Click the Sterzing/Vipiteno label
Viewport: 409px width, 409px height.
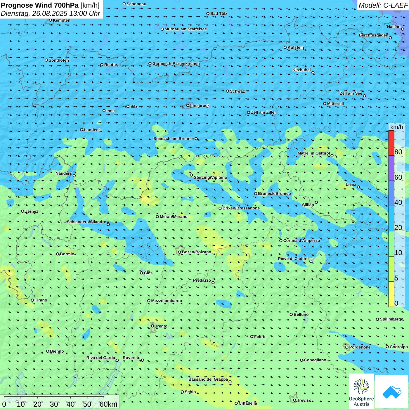pos(211,177)
